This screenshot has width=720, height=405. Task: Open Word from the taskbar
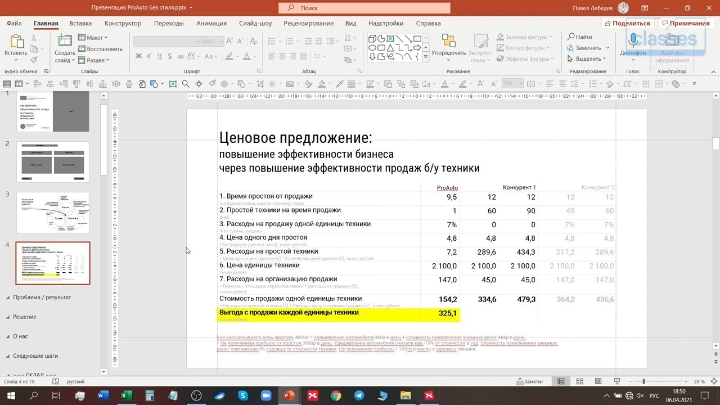104,396
